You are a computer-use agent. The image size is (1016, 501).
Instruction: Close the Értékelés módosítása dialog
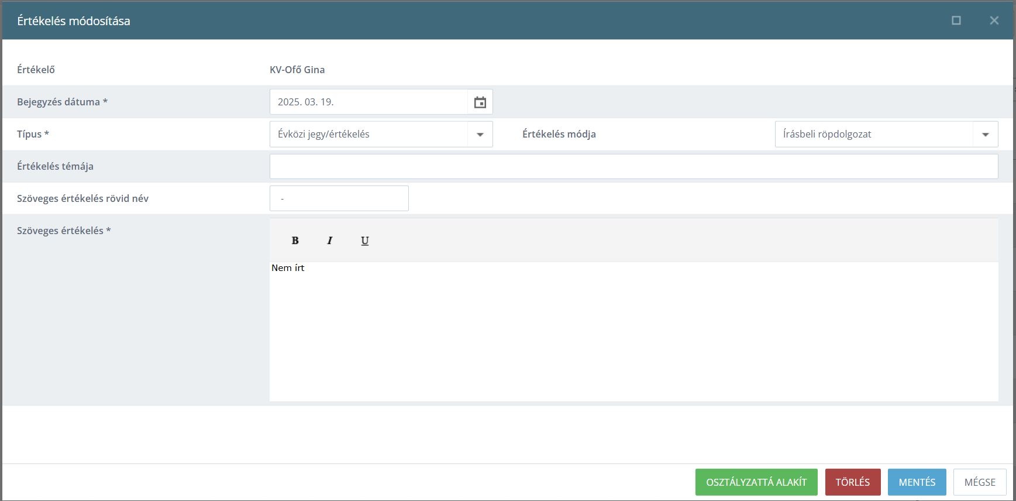pyautogui.click(x=994, y=20)
